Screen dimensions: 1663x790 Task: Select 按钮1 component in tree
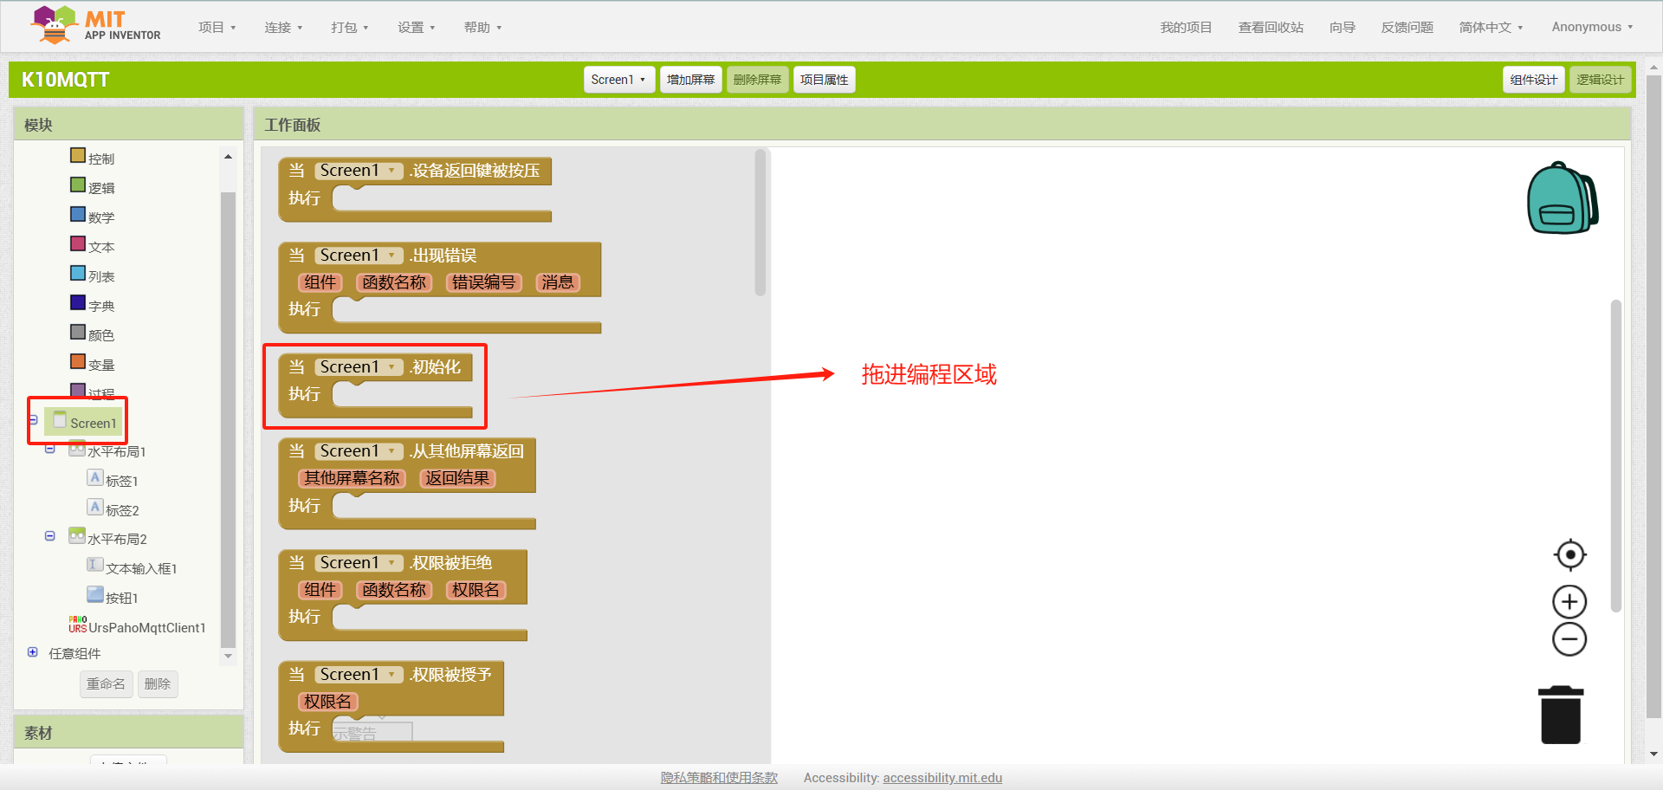tap(121, 598)
